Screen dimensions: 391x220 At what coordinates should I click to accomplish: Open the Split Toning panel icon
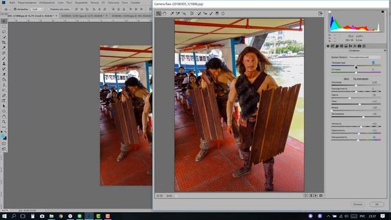[346, 46]
